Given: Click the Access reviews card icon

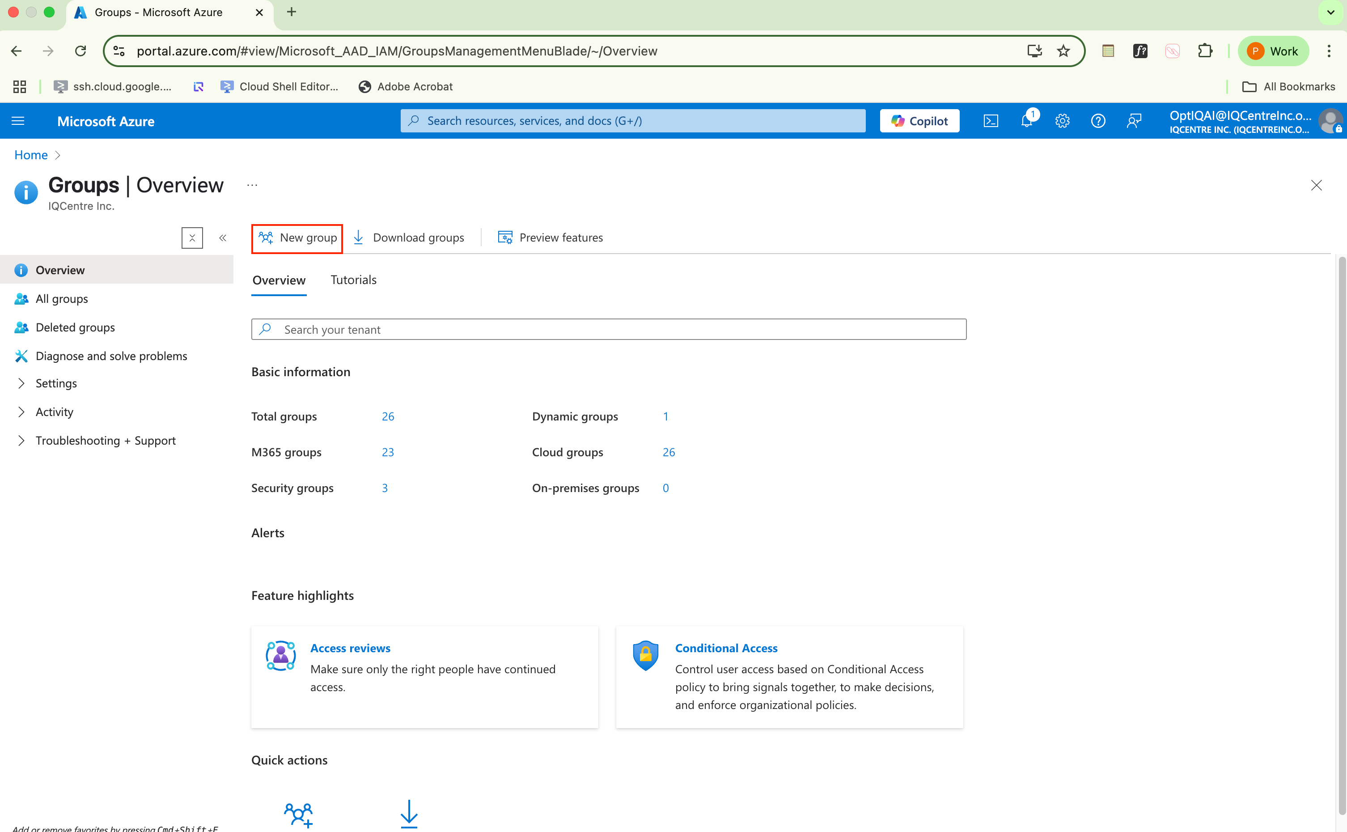Looking at the screenshot, I should [x=280, y=655].
